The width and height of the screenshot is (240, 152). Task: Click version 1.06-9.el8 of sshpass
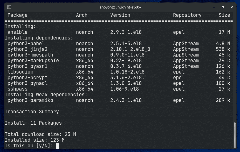(125, 89)
